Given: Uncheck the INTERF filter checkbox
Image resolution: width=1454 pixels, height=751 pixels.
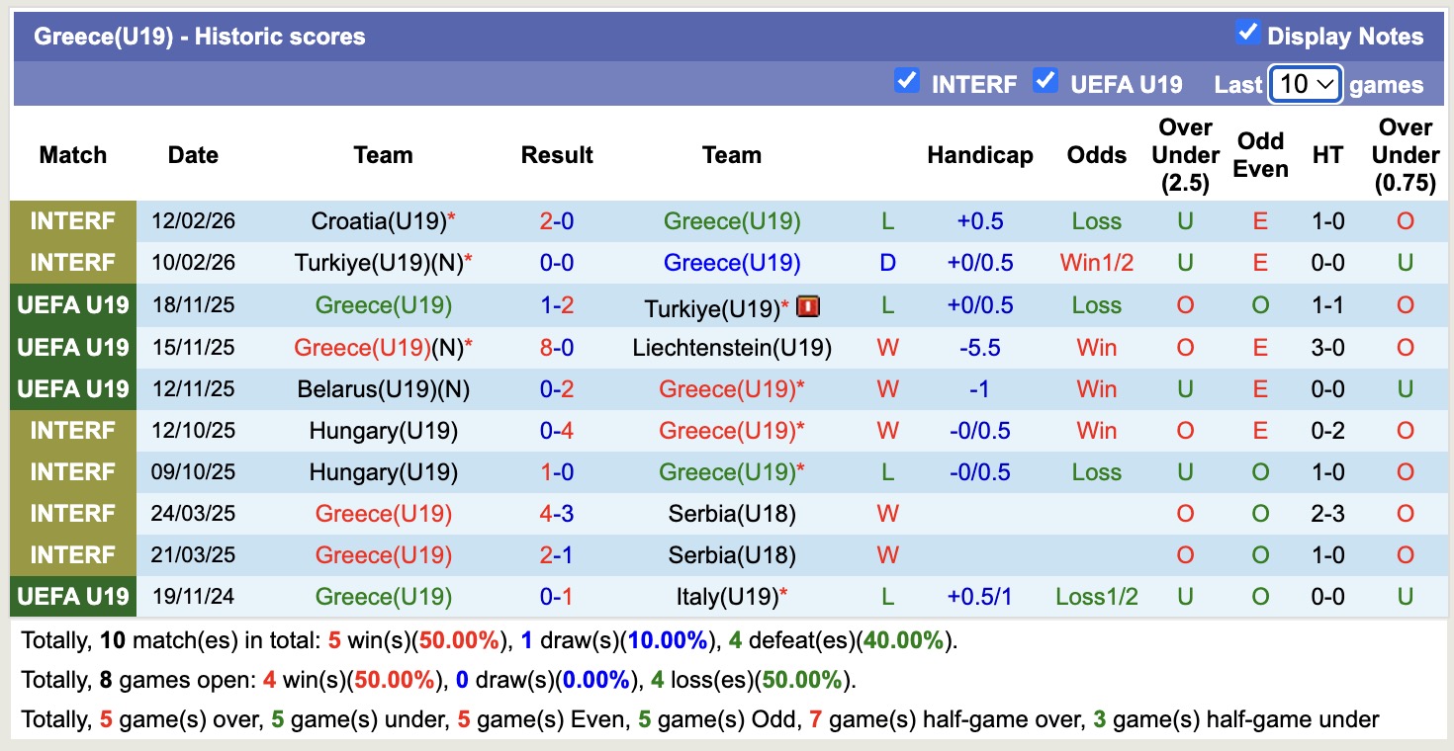Looking at the screenshot, I should coord(906,81).
